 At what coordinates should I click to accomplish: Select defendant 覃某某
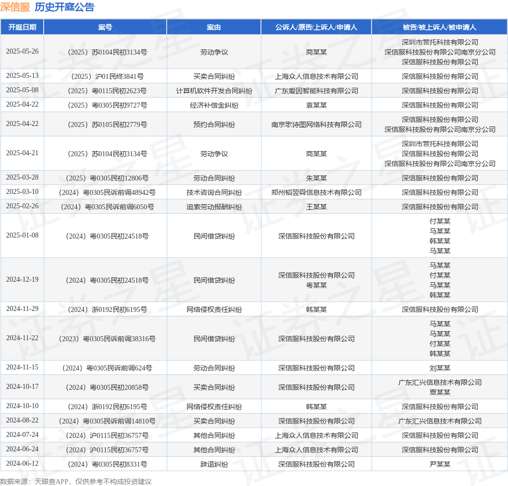440,392
